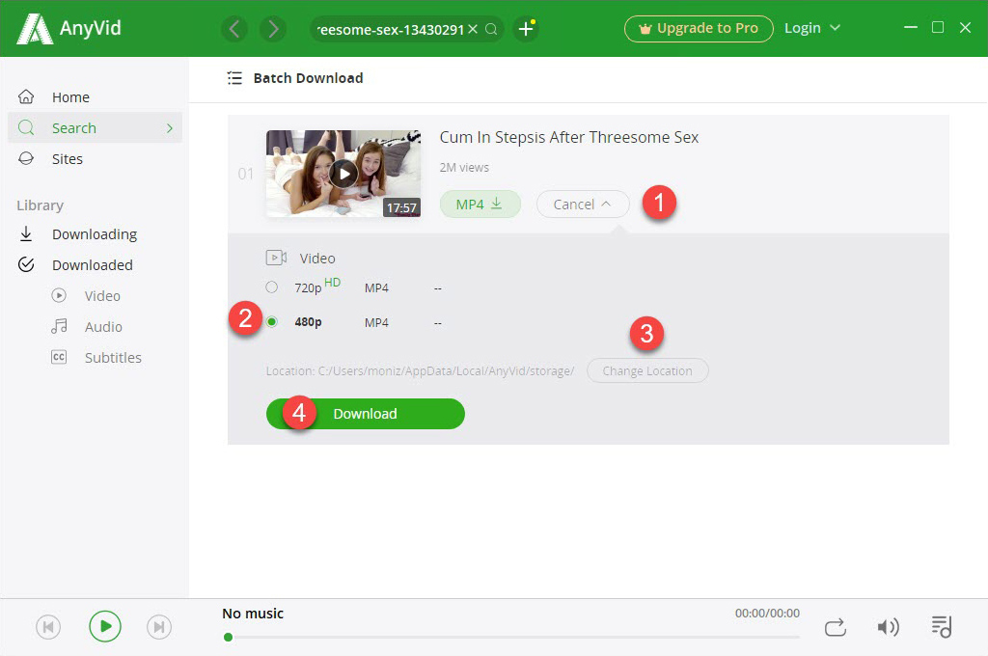The image size is (988, 656).
Task: Click the storage location path text
Action: pyautogui.click(x=420, y=371)
